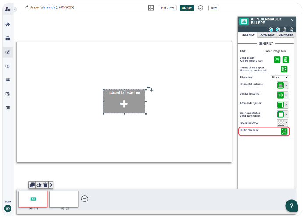304x219 pixels.
Task: Switch to the GENERELT tab
Action: pos(248,35)
